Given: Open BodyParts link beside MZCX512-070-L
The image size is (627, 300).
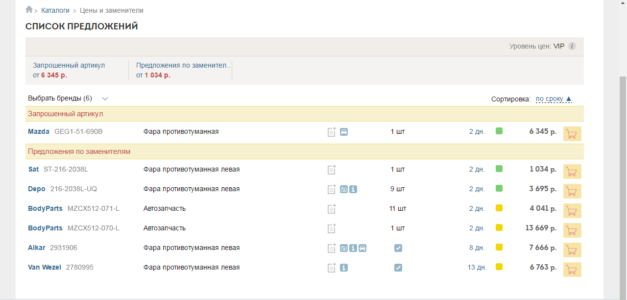Looking at the screenshot, I should click(x=45, y=228).
